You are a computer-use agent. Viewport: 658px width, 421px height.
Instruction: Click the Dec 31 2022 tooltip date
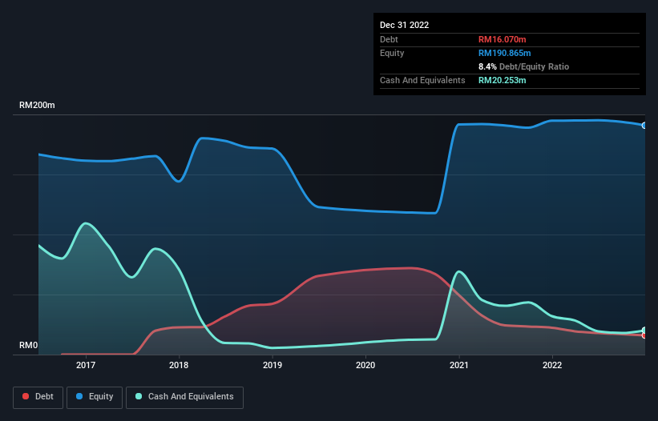click(x=405, y=25)
